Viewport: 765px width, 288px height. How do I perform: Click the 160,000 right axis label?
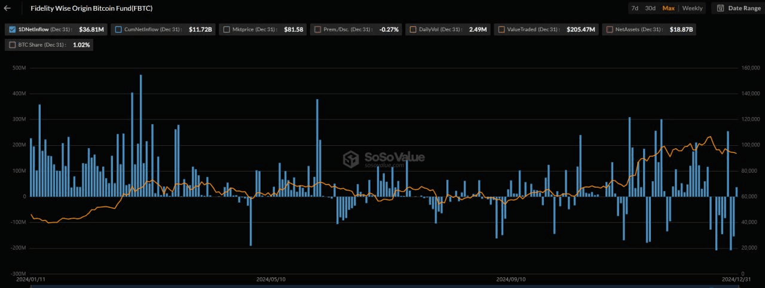coord(749,68)
